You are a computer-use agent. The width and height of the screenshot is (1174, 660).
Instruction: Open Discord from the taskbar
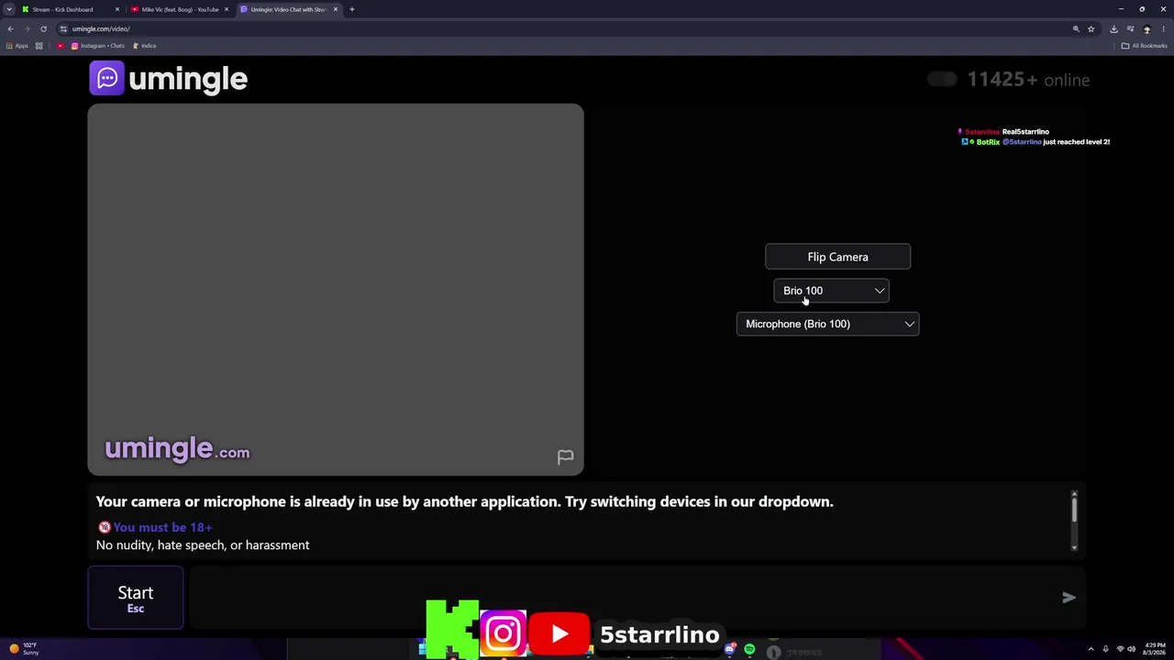[x=729, y=649]
